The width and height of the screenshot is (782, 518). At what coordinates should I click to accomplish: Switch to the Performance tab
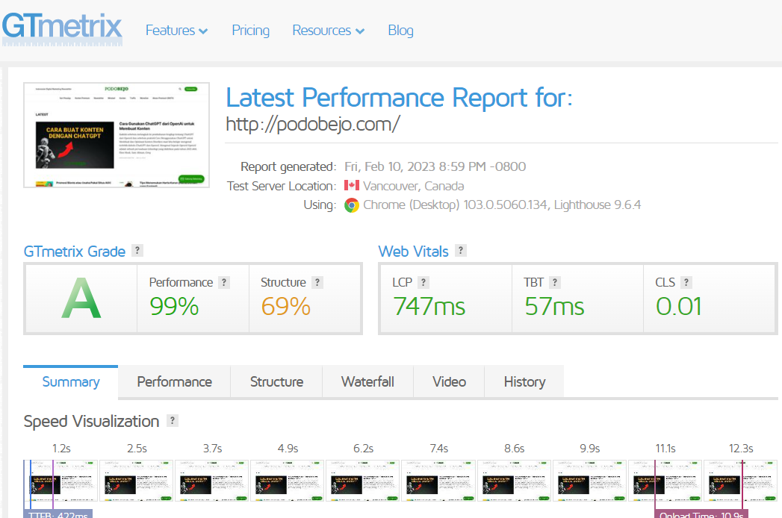click(175, 382)
